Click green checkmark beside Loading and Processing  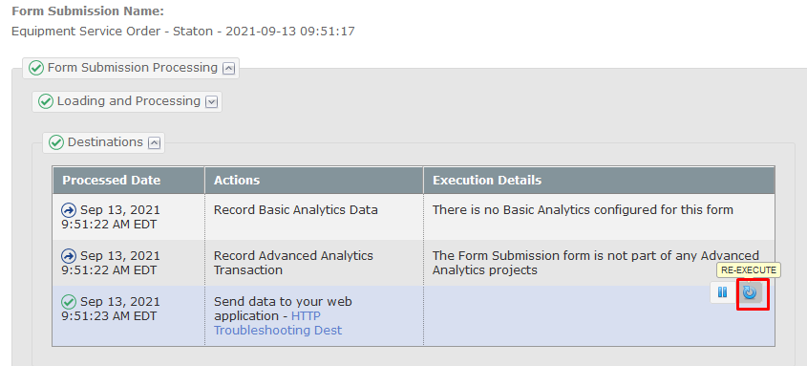pyautogui.click(x=46, y=101)
